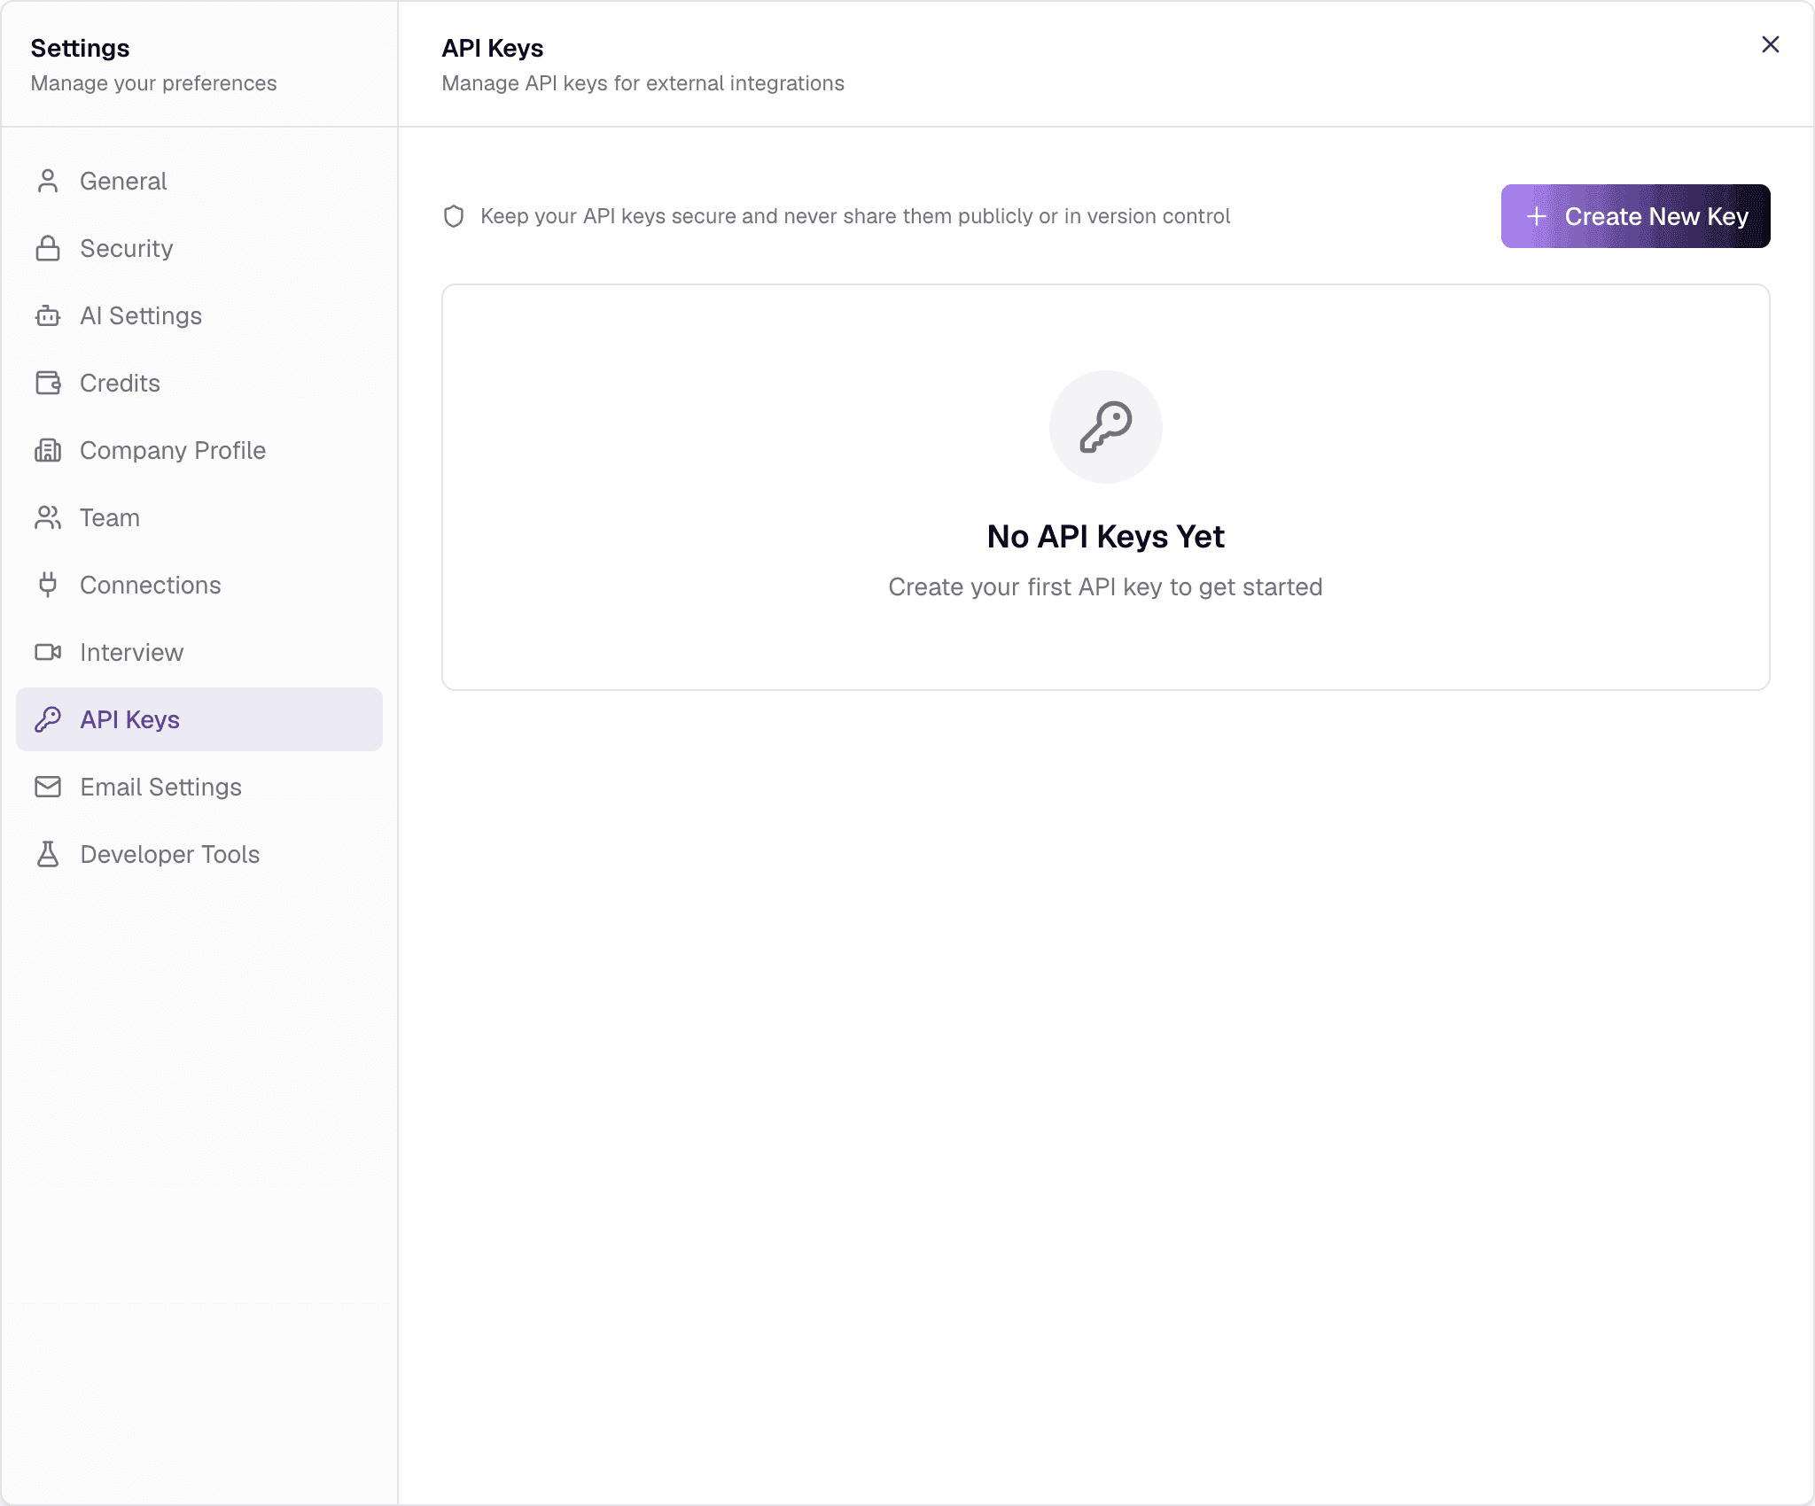This screenshot has height=1506, width=1815.
Task: Click 'Manage API keys for external integrations' subtitle
Action: pos(643,83)
